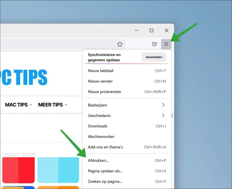This screenshot has height=189, width=232.
Task: Bookmark this page with the star icon
Action: 120,44
